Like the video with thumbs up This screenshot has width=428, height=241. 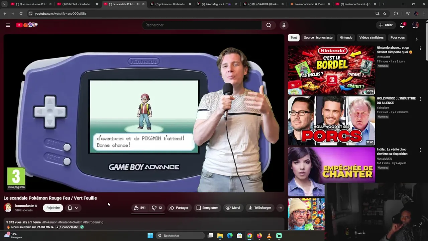pyautogui.click(x=139, y=208)
